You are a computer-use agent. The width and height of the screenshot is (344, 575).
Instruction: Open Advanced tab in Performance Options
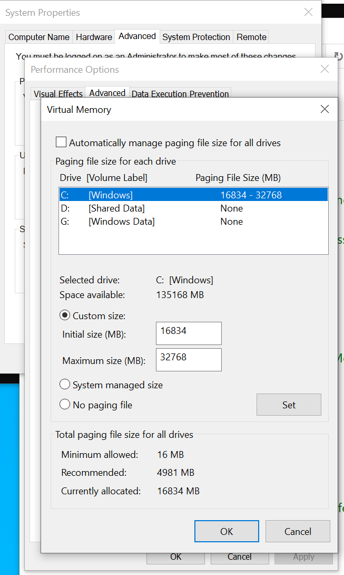pos(107,93)
